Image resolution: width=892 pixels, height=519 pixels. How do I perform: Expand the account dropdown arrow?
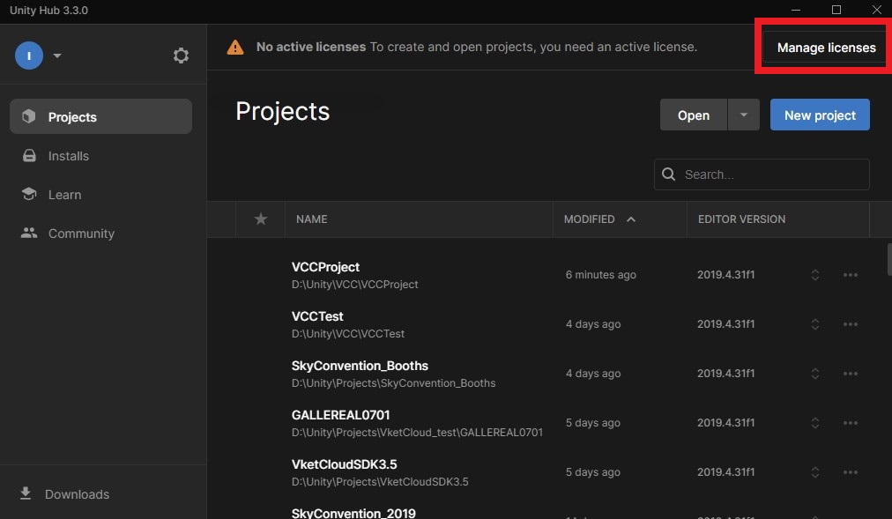[57, 56]
